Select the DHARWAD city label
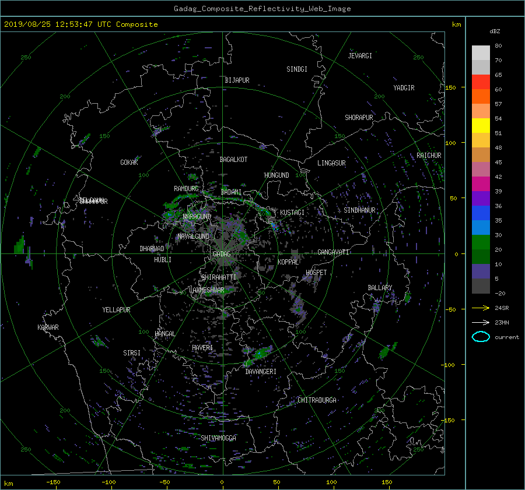 pyautogui.click(x=152, y=249)
